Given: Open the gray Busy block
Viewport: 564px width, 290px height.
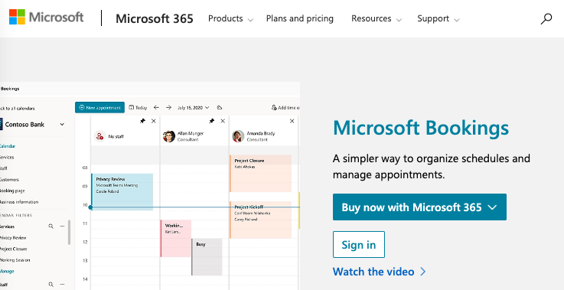Looking at the screenshot, I should 207,257.
